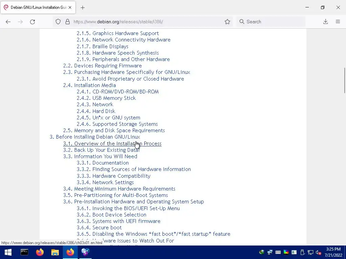Switch to active Firefox taskbar window

(x=70, y=252)
